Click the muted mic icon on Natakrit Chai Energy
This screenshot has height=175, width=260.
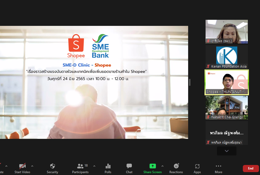coord(208,117)
